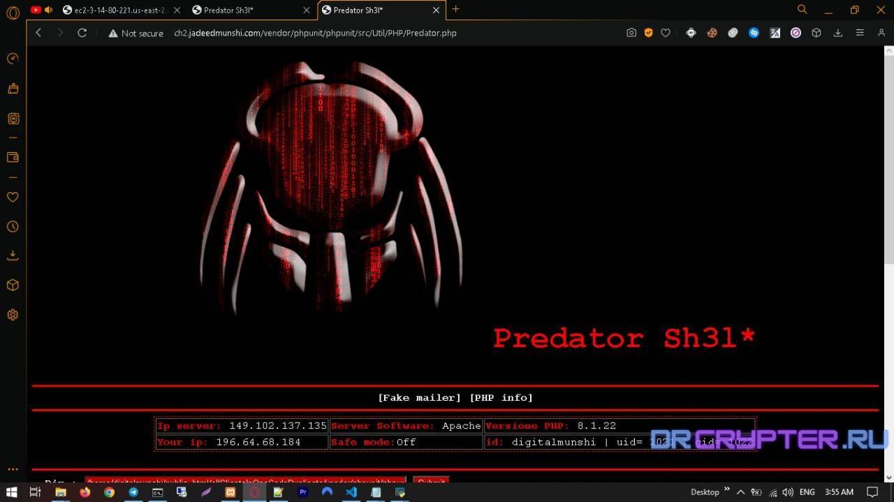Open GX Control speedometer in sidebar

click(x=13, y=59)
